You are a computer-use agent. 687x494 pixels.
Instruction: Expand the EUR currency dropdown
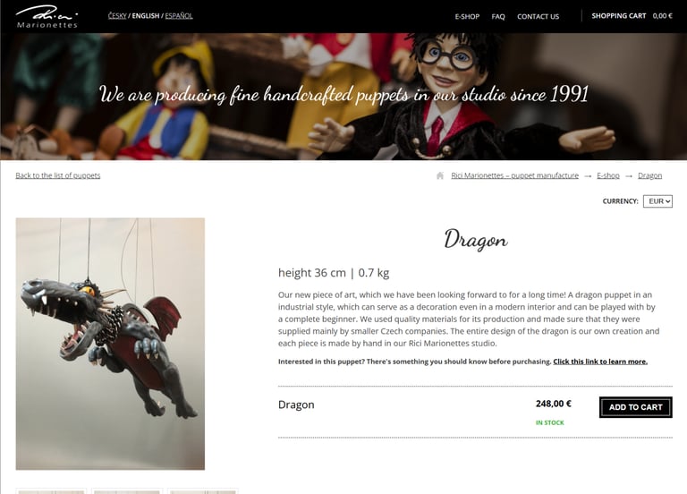(657, 201)
